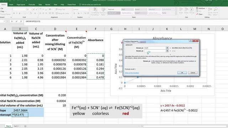Click the Enter formula checkmark icon

click(x=16, y=21)
